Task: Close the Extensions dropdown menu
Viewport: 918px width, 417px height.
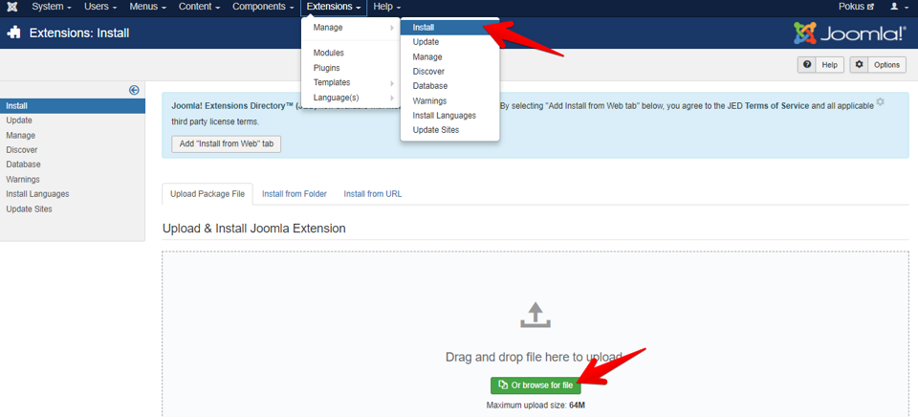Action: coord(334,7)
